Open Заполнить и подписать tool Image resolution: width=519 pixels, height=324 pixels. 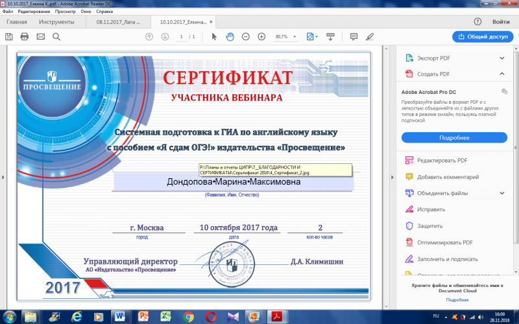point(448,259)
